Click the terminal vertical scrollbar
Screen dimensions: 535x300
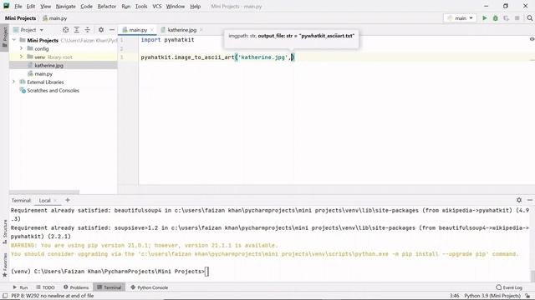(532, 276)
